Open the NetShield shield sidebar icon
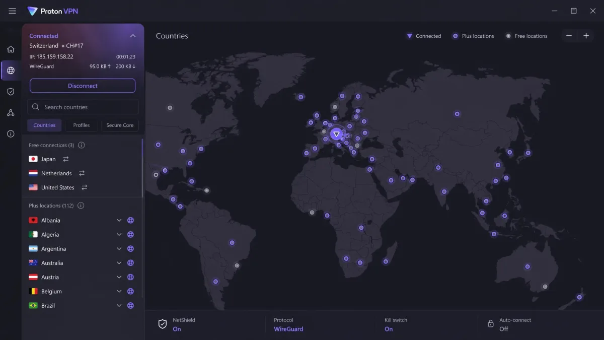This screenshot has height=340, width=604. [11, 92]
